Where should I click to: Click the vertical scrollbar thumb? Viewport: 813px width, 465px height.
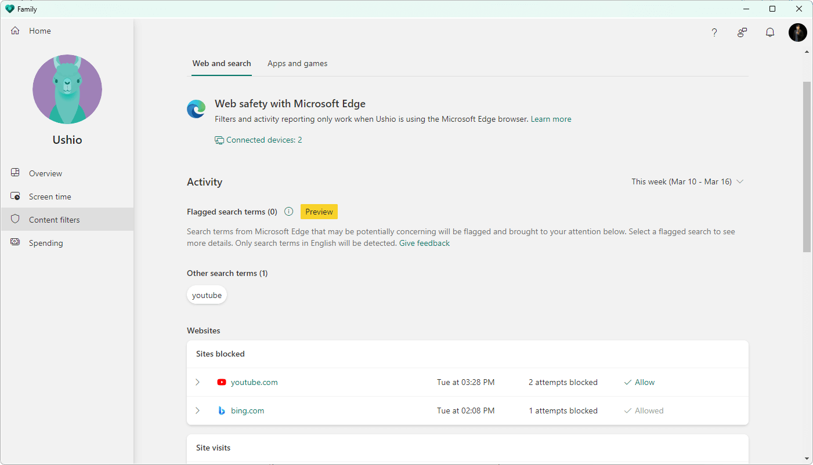point(807,167)
